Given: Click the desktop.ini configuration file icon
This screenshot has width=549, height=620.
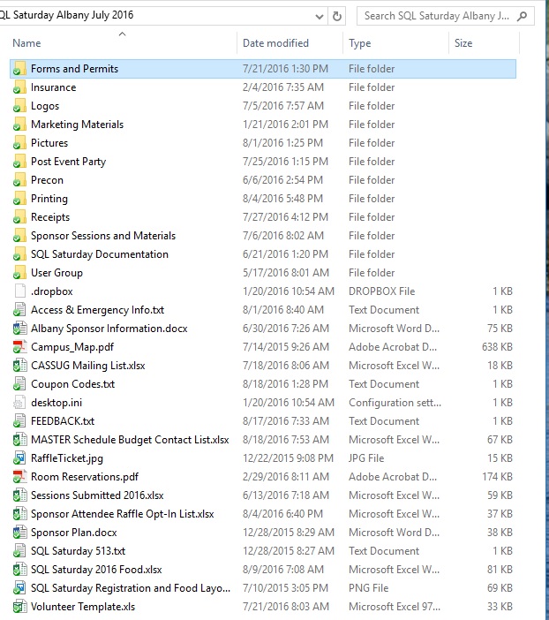Looking at the screenshot, I should pos(19,403).
